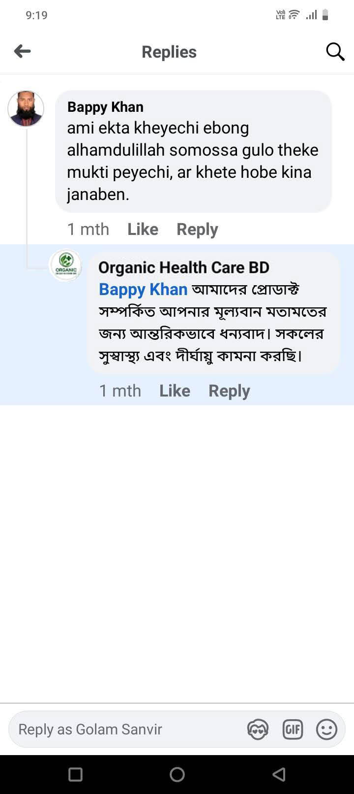
Task: Tap the Replies header title
Action: (169, 52)
